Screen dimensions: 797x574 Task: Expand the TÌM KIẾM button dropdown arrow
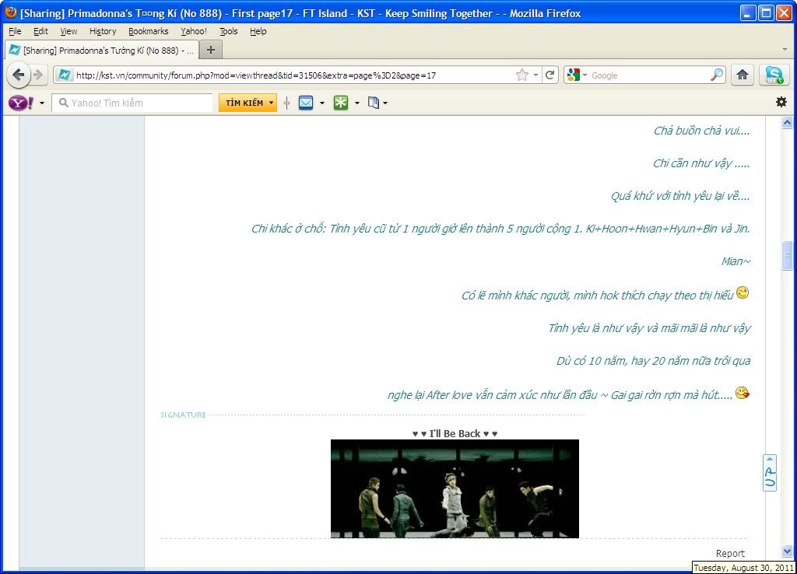coord(272,103)
